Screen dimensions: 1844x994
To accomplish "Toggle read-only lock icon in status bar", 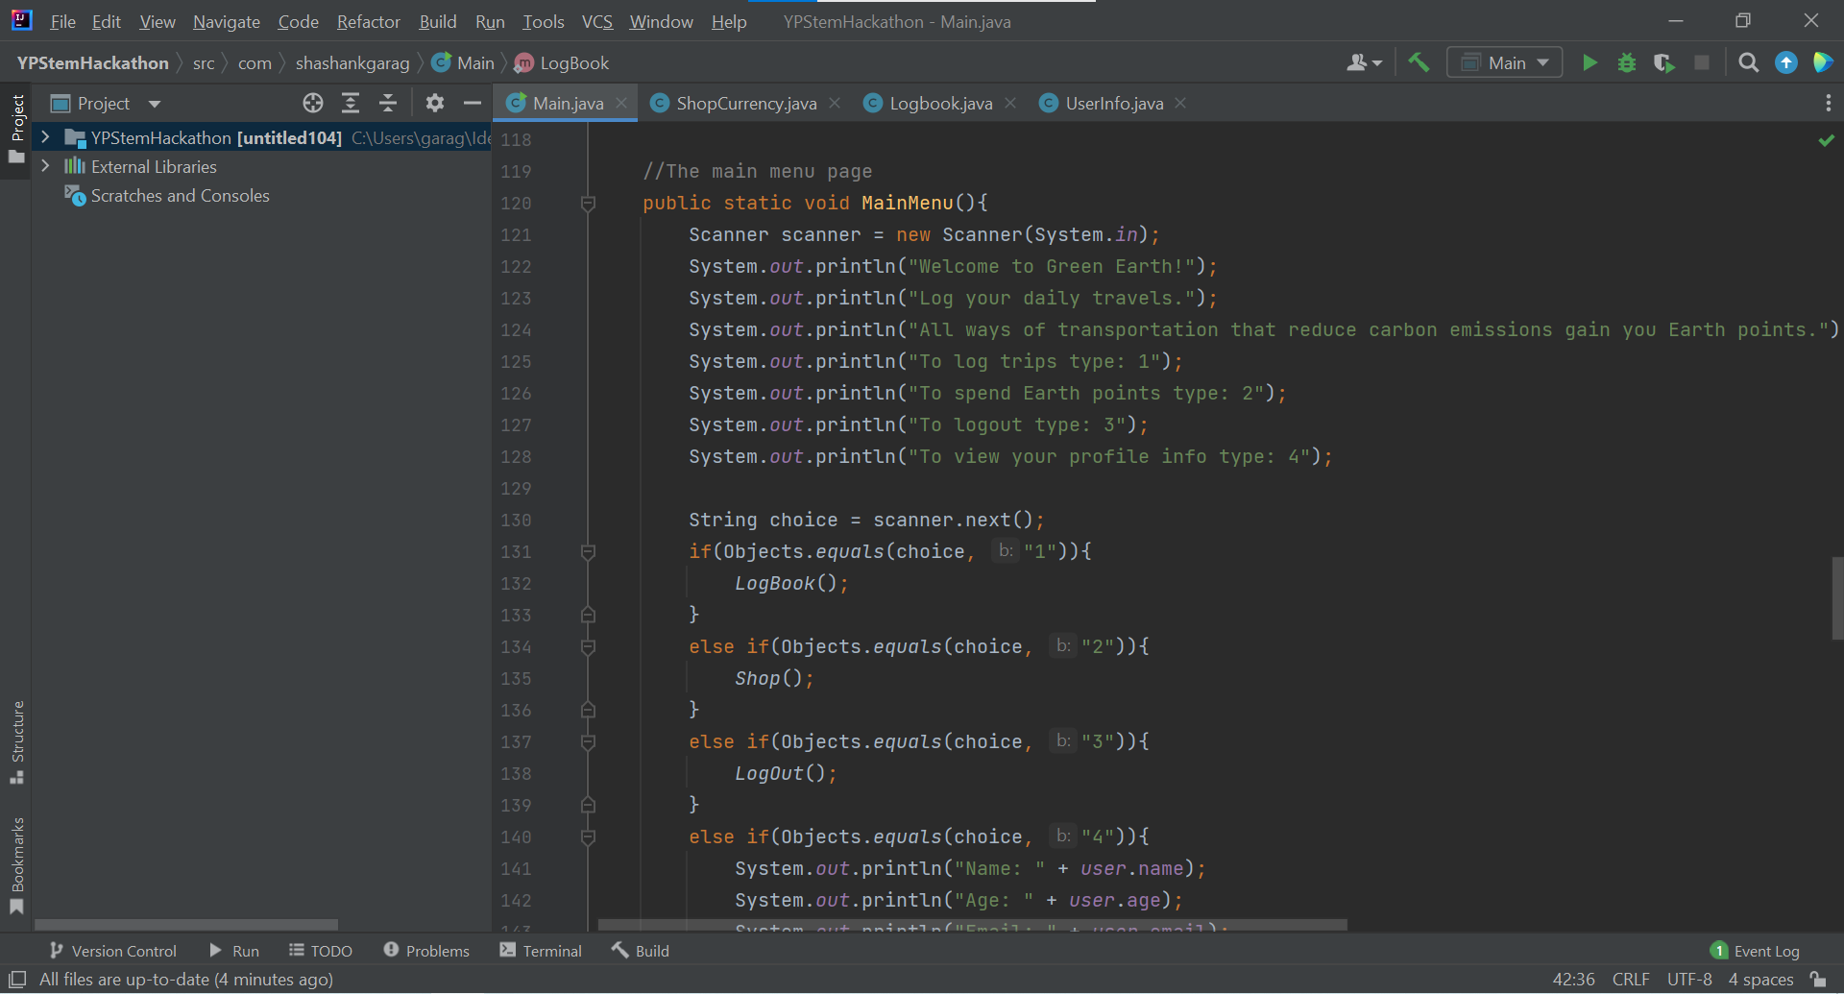I will 1818,980.
